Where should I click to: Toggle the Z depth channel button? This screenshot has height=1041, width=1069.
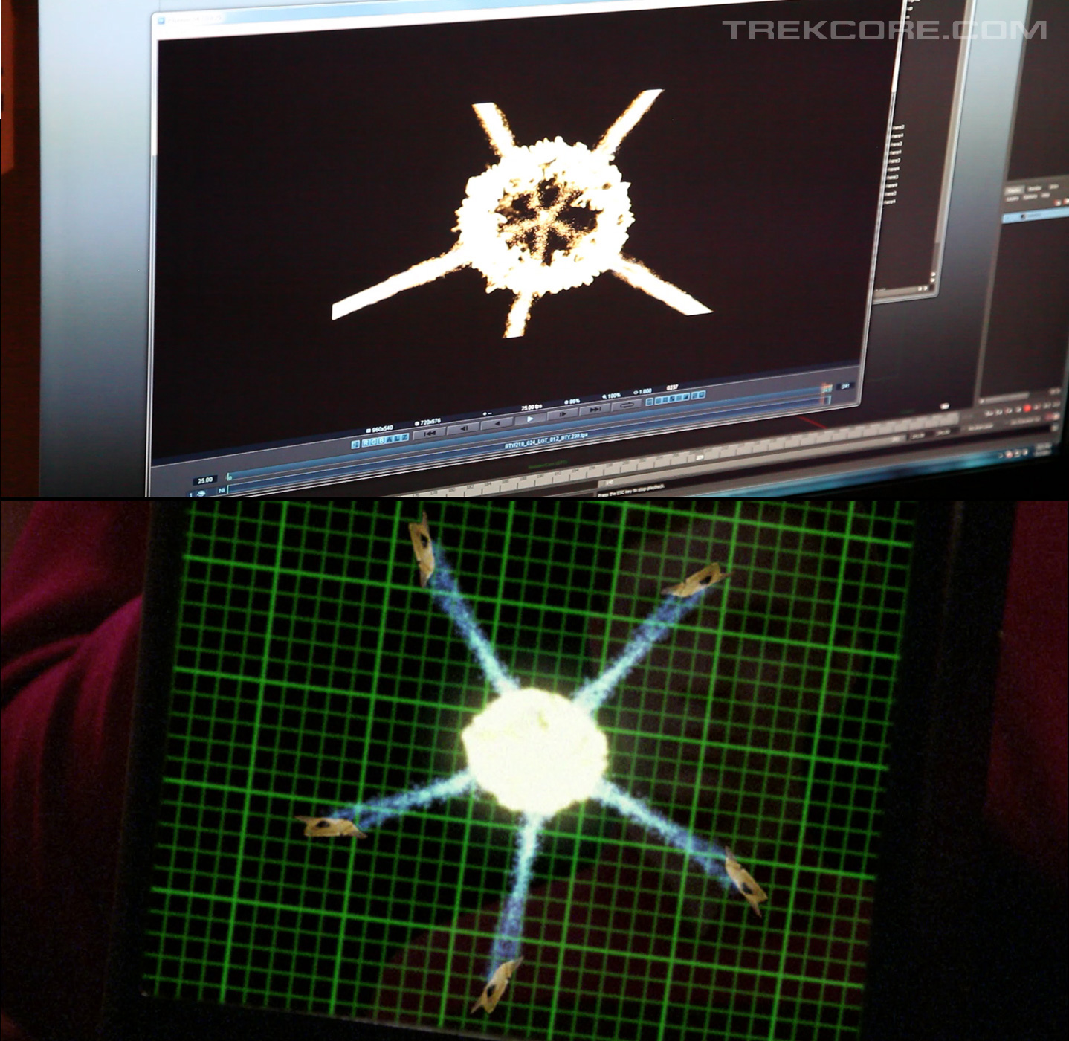(404, 439)
